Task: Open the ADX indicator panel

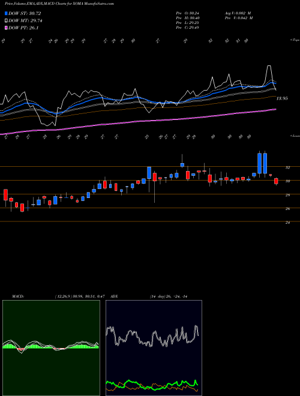Action: (154, 348)
